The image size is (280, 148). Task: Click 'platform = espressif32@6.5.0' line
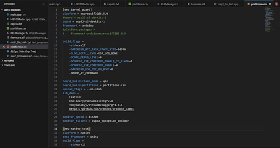point(85,14)
